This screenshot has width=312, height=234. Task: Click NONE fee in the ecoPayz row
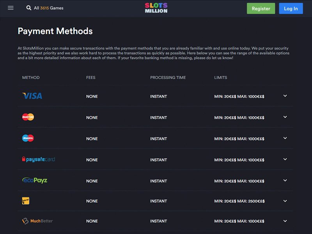[x=92, y=181]
